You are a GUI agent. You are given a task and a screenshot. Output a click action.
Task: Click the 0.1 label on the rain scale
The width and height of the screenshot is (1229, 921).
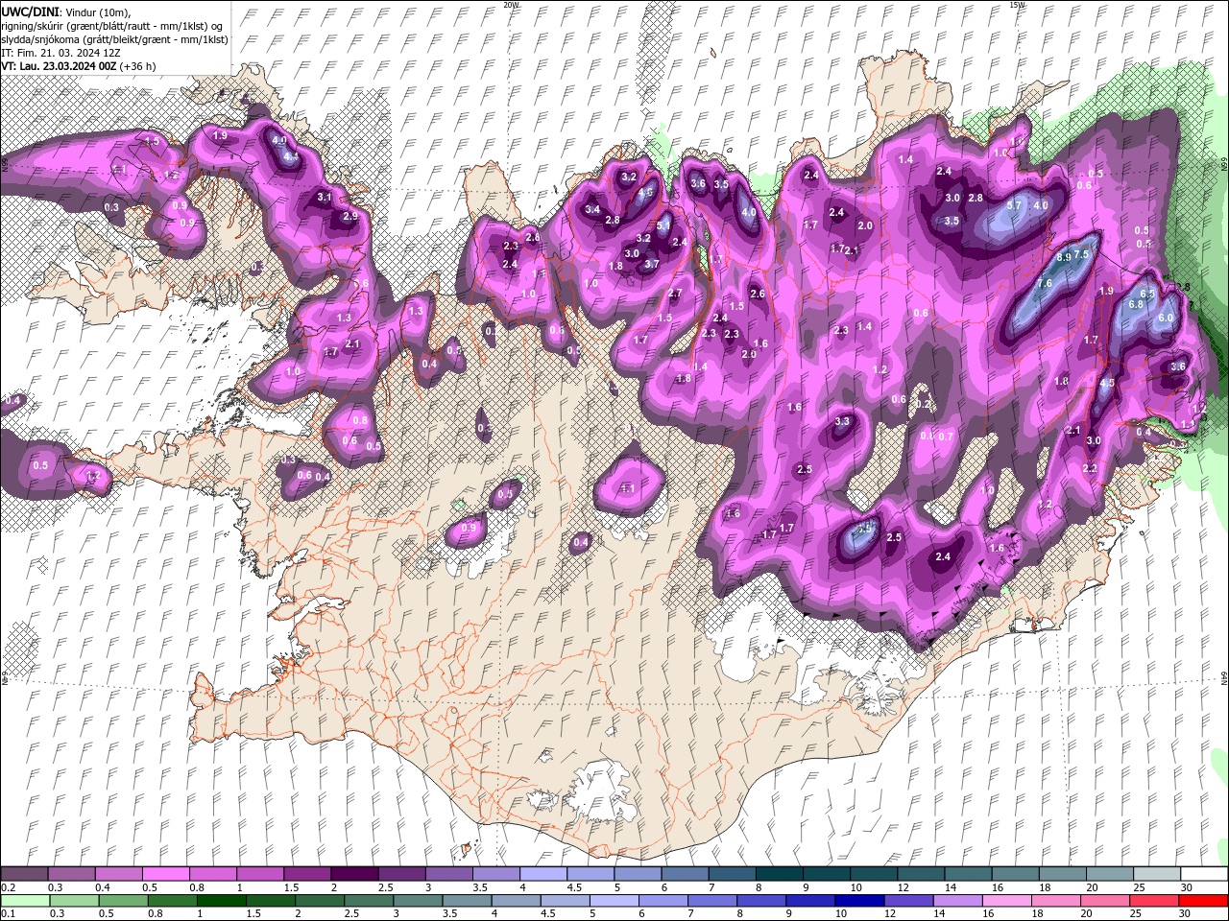[9, 913]
